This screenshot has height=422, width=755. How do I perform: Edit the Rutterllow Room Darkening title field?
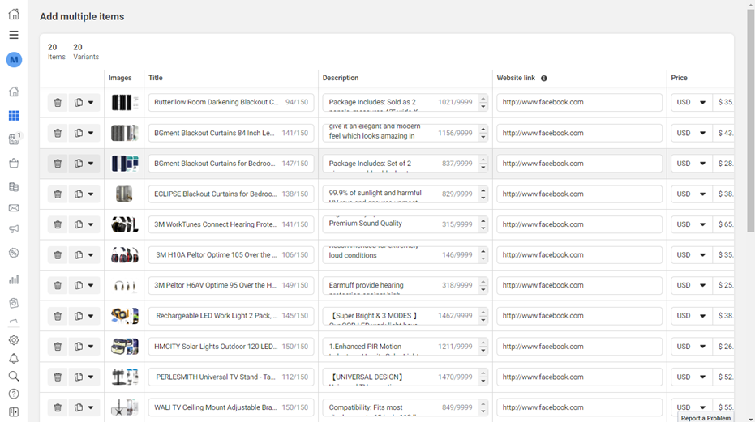[x=231, y=103]
